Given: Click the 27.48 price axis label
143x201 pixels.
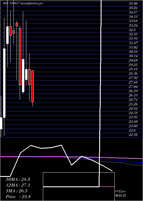Looking at the screenshot, I should click(x=133, y=82).
